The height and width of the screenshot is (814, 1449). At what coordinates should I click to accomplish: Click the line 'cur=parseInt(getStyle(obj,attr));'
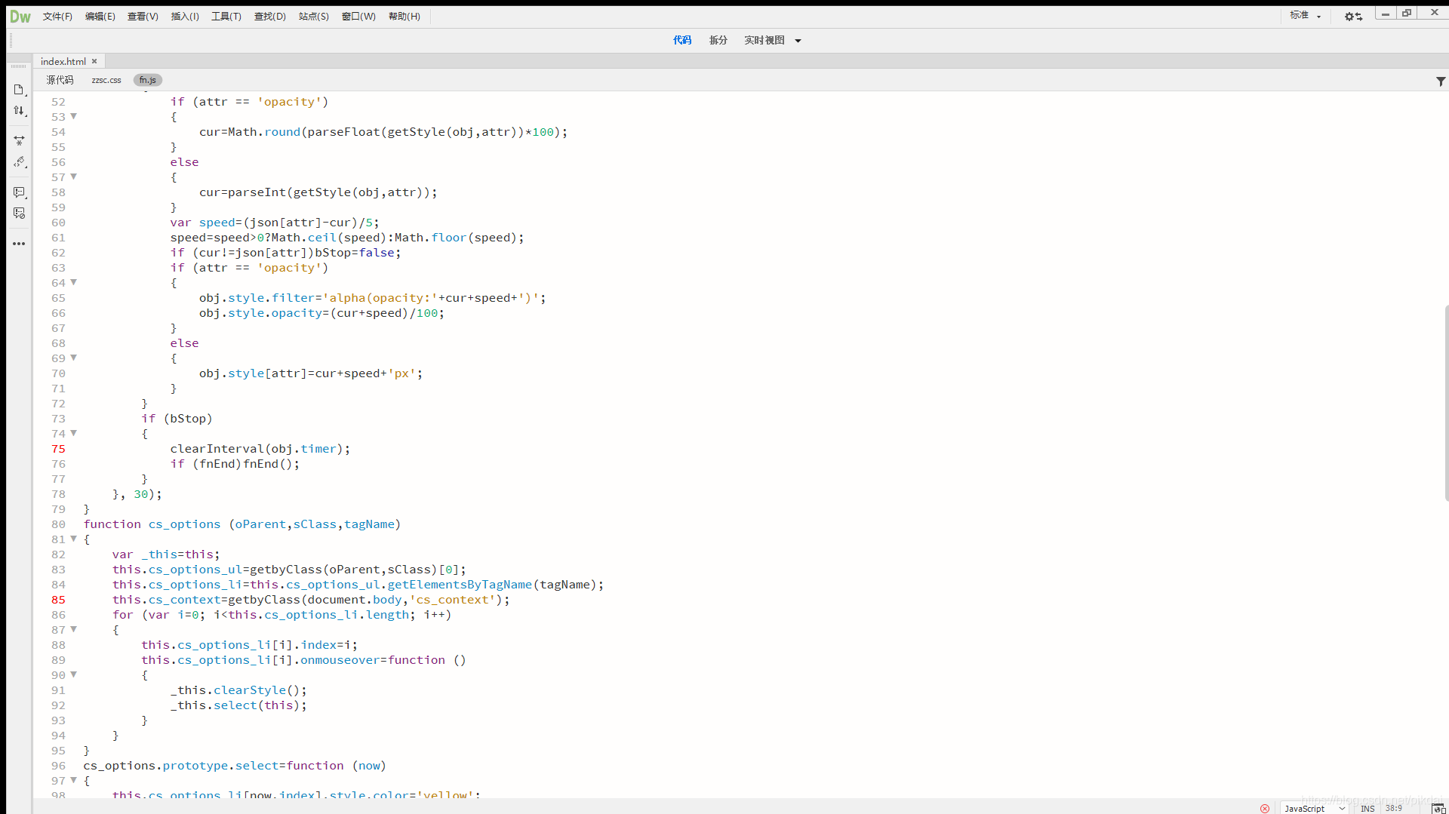click(318, 192)
